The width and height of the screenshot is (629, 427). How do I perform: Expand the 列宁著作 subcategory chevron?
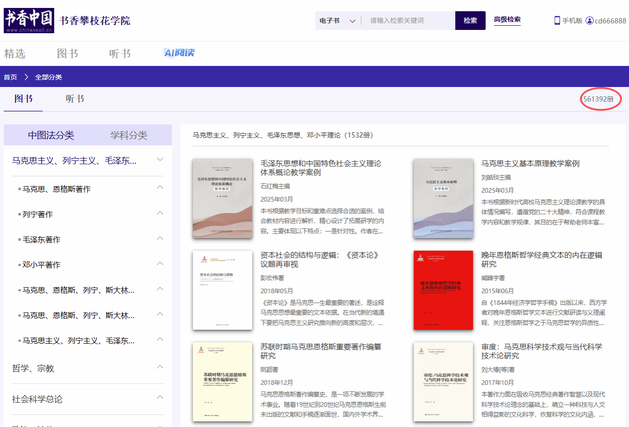(x=160, y=213)
